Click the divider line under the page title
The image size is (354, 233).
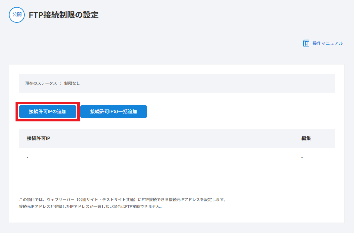click(177, 31)
